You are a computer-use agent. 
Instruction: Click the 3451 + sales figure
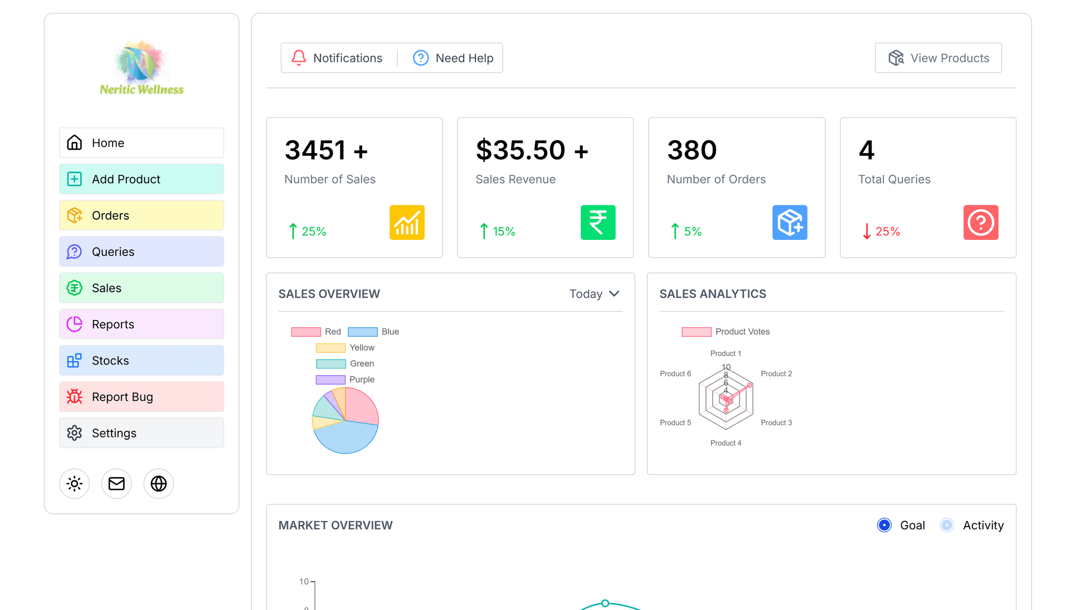pos(327,150)
